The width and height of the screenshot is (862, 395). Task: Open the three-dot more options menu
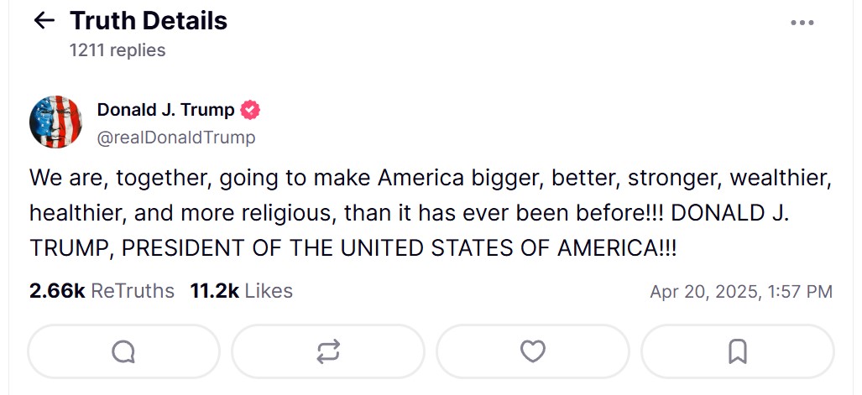[802, 23]
